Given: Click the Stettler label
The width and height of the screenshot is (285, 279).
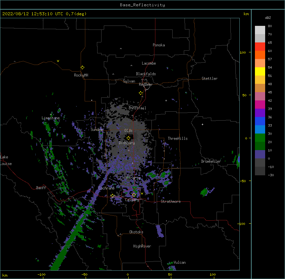Looking at the screenshot, I should [x=210, y=79].
